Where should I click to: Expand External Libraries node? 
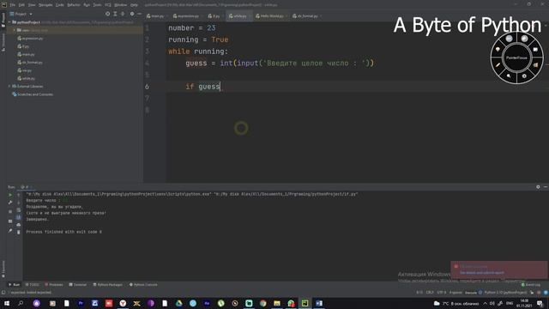point(9,86)
